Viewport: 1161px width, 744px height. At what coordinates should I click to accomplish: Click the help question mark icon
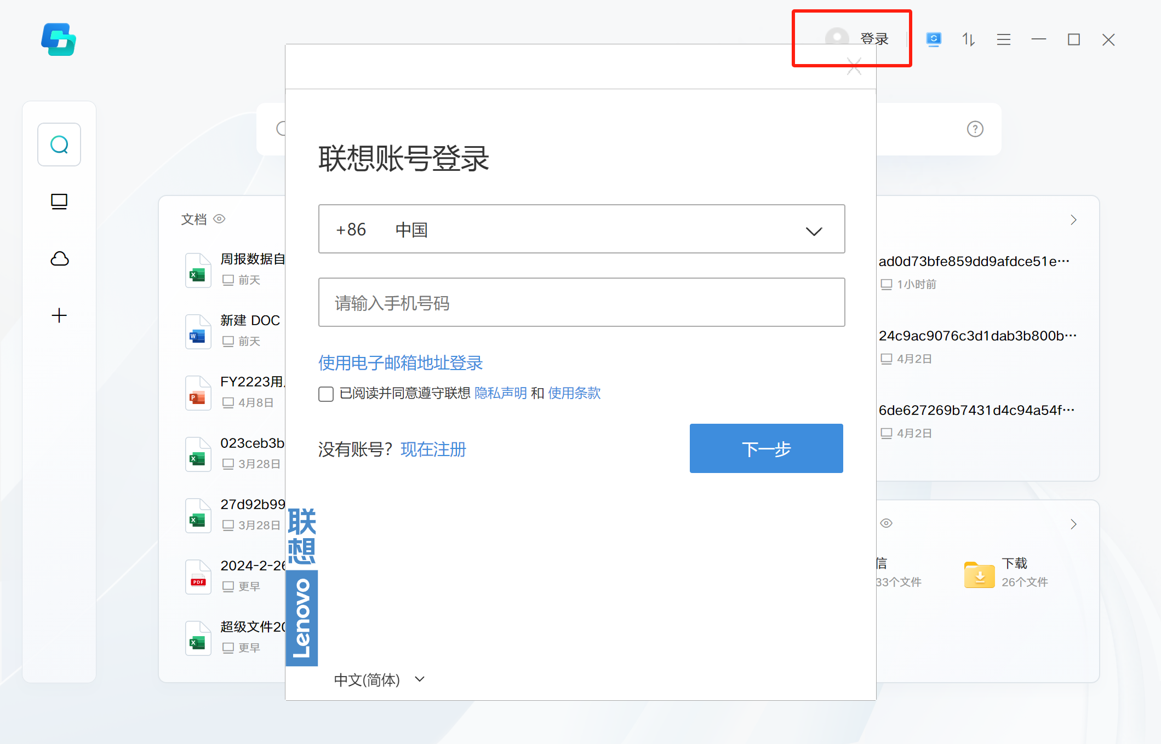click(975, 129)
